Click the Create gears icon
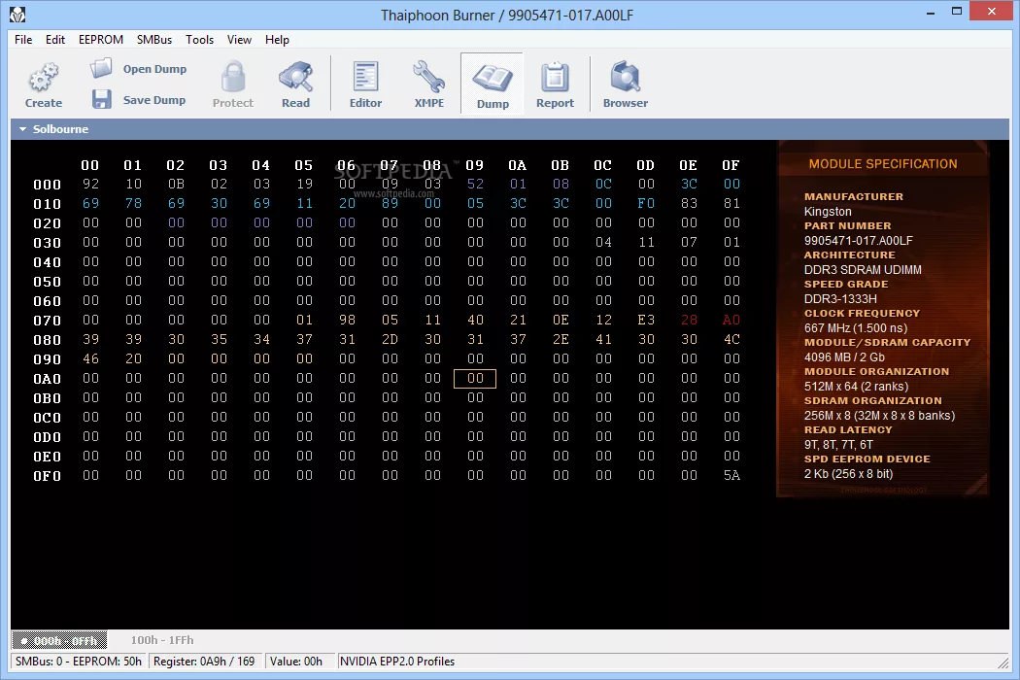1020x680 pixels. coord(44,78)
